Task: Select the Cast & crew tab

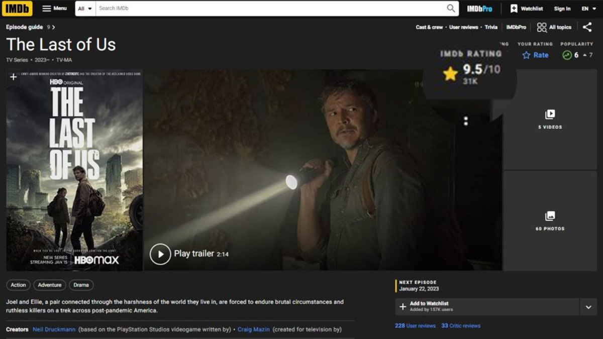Action: pos(429,27)
